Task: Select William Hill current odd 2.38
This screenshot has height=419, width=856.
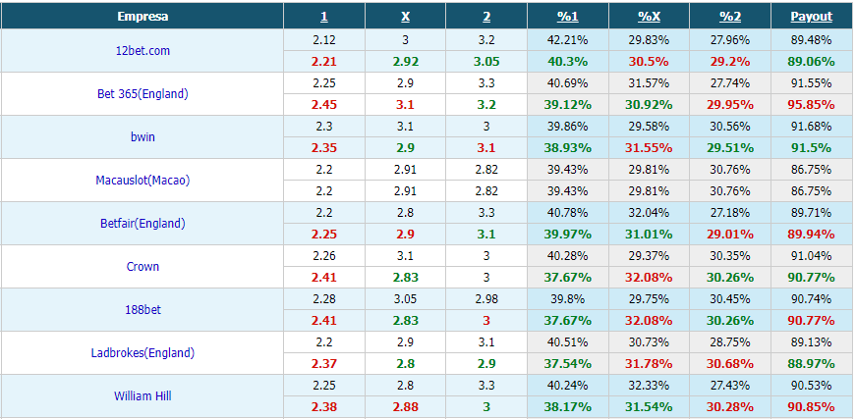Action: [x=324, y=406]
